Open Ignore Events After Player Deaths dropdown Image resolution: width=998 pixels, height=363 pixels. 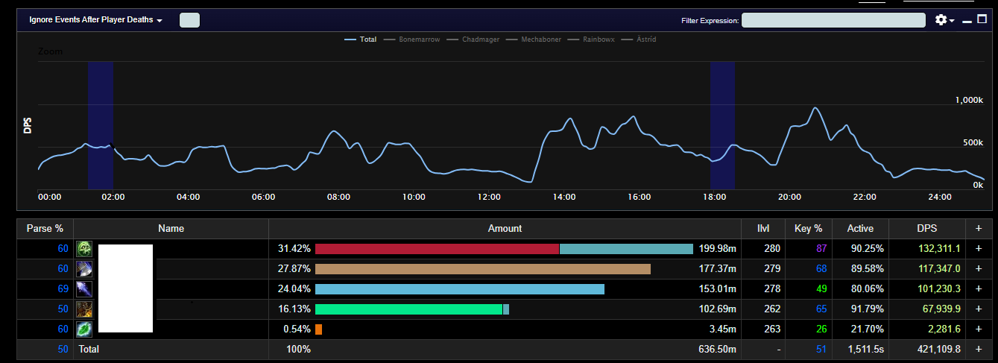95,20
